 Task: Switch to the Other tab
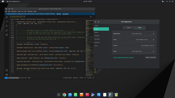[140, 28]
